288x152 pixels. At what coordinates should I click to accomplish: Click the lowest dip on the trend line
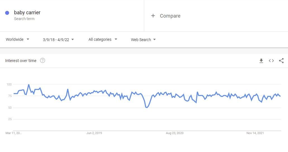point(147,107)
